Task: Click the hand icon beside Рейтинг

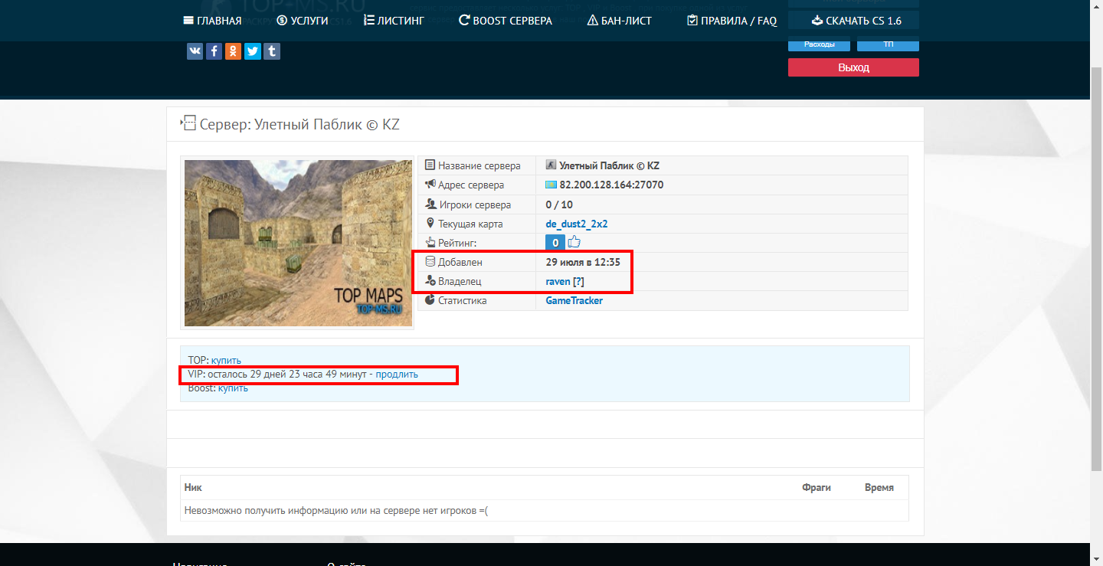Action: [x=430, y=243]
